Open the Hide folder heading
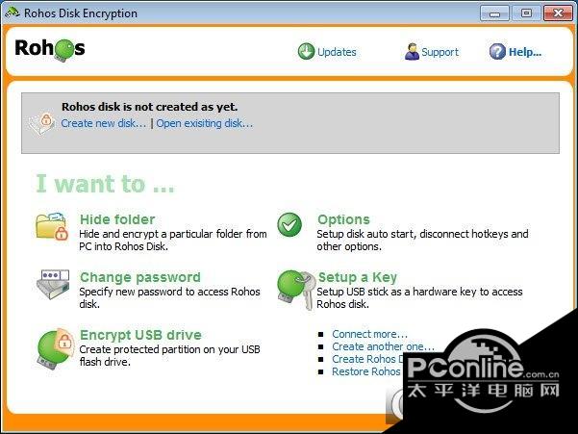The height and width of the screenshot is (434, 578). tap(117, 219)
